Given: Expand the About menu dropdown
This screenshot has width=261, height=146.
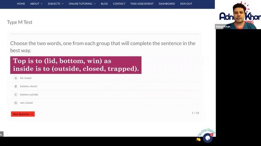Looking at the screenshot, I should (36, 4).
